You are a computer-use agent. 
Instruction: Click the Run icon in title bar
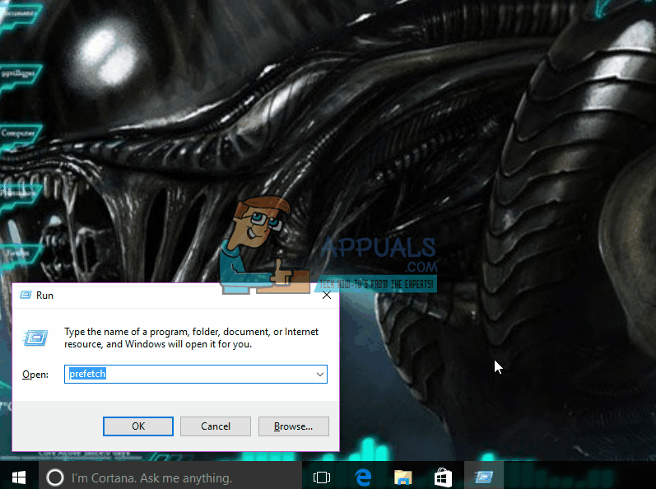click(x=26, y=296)
